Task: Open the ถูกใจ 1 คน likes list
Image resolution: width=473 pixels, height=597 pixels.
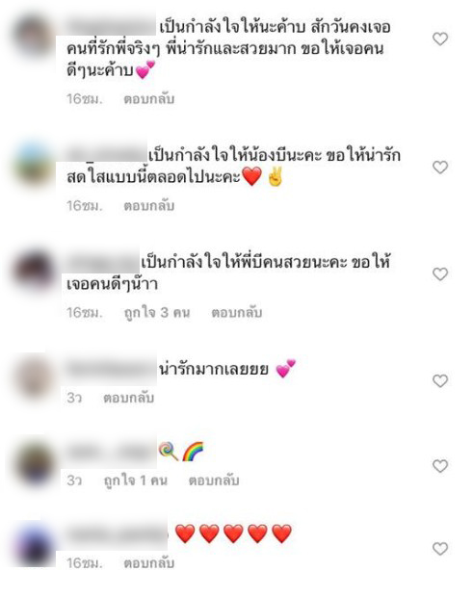Action: 136,480
